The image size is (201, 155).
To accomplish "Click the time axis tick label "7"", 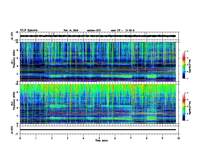I will [131, 138].
